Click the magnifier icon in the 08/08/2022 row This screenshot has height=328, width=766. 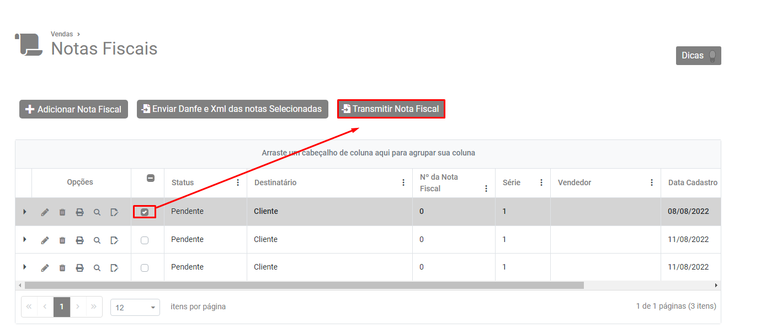(x=97, y=212)
